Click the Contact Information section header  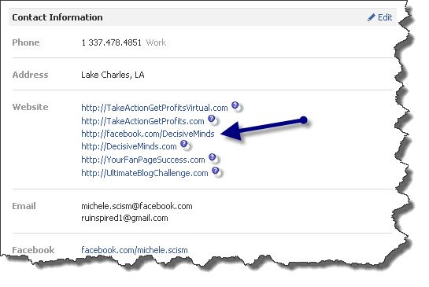click(x=57, y=17)
